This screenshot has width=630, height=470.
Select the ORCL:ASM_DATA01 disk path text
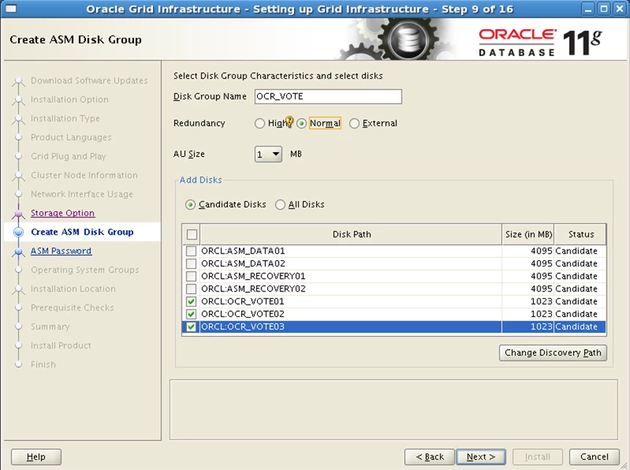[x=243, y=251]
